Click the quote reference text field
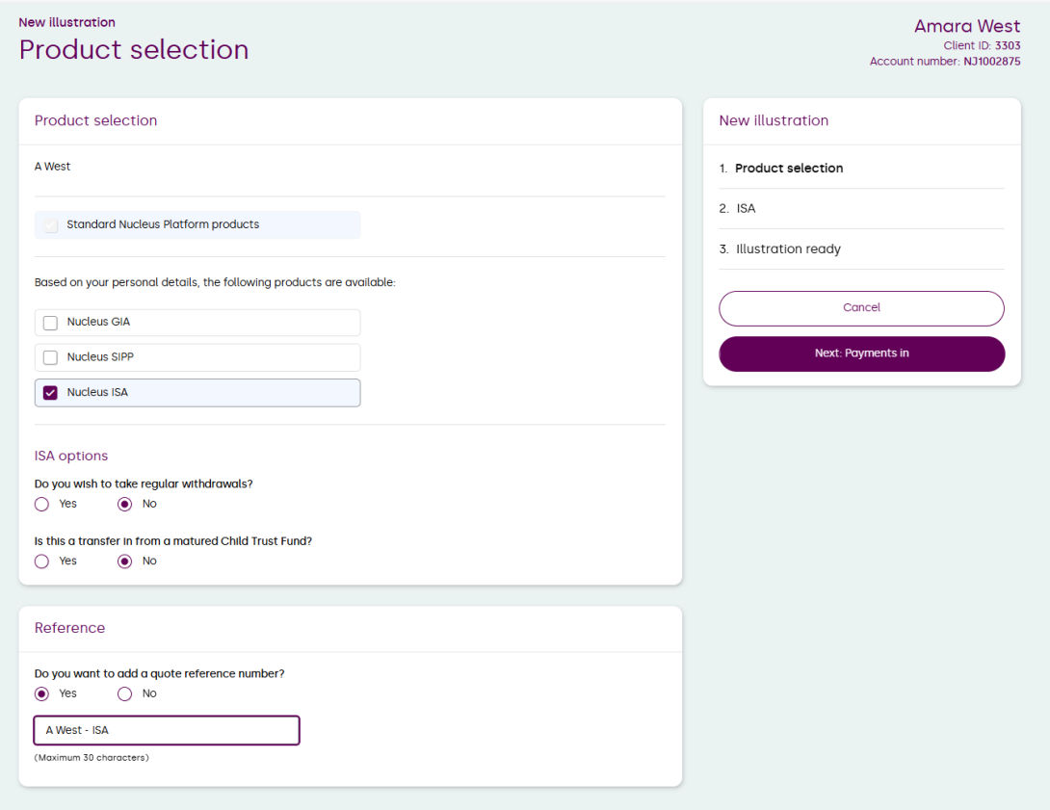The width and height of the screenshot is (1050, 810). pos(167,730)
